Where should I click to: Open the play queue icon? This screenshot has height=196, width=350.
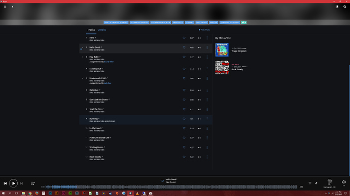(x=32, y=183)
